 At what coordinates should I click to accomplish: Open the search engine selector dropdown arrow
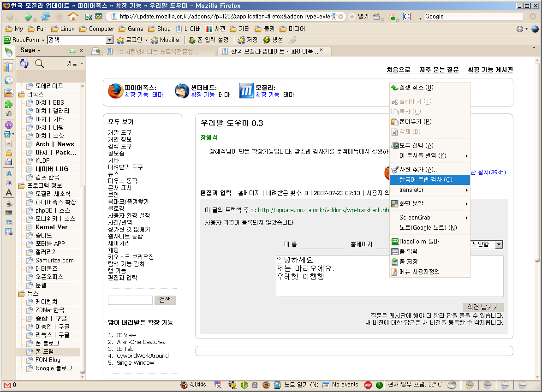click(x=420, y=18)
